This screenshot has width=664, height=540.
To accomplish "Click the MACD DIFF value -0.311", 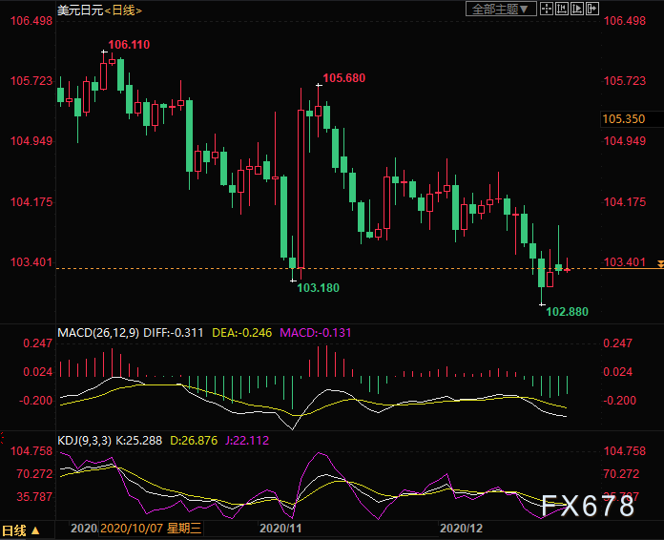I will (x=182, y=332).
